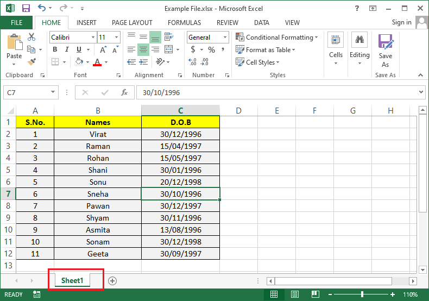Switch to Page Layout view in status bar
Viewport: 429px width, 301px height.
coord(295,294)
